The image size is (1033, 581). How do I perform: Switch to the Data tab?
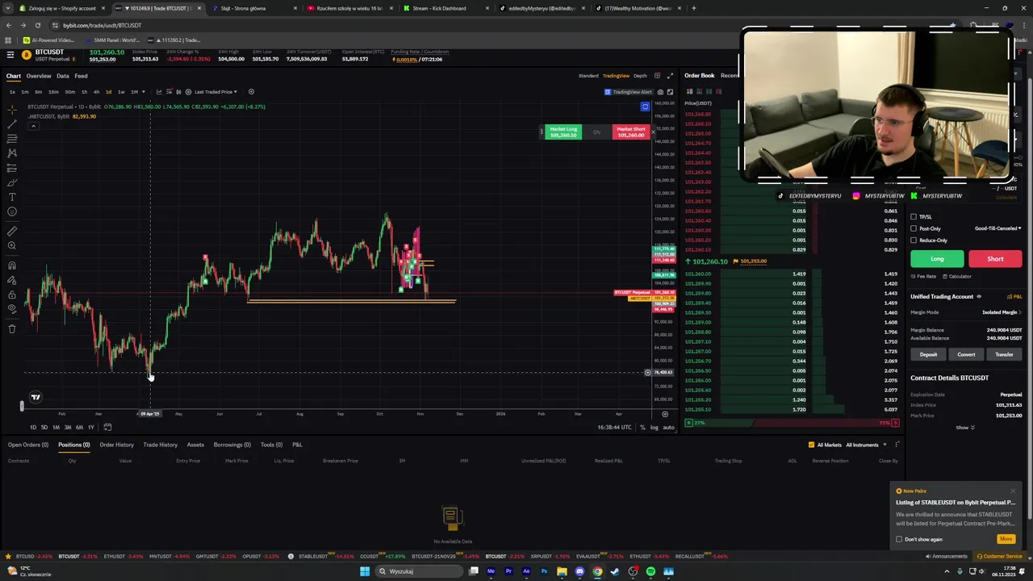pyautogui.click(x=62, y=76)
